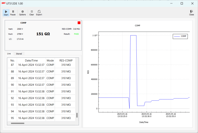Image resolution: width=198 pixels, height=133 pixels.
Task: Export data using Export icon
Action: (39, 12)
